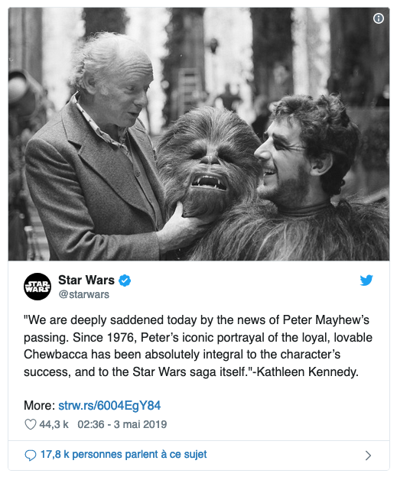Screen dimensions: 397x480
Task: Click the tweet text quoting Kathleen Kennedy
Action: pos(198,346)
